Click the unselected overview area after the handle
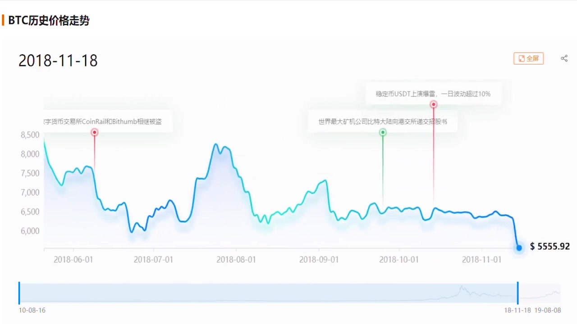 (540, 293)
